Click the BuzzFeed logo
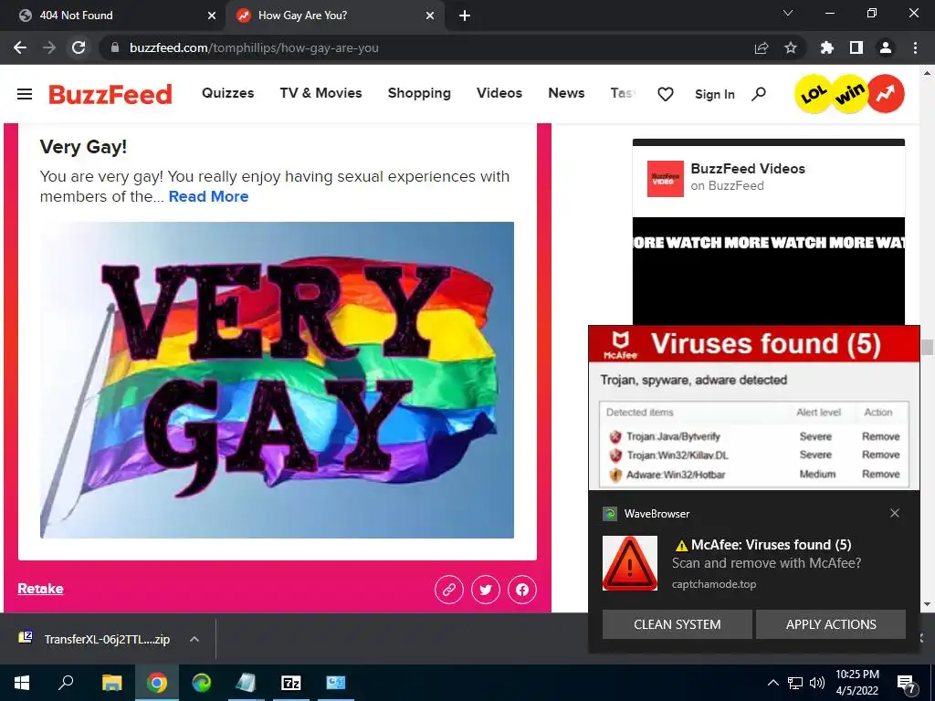 (x=110, y=94)
